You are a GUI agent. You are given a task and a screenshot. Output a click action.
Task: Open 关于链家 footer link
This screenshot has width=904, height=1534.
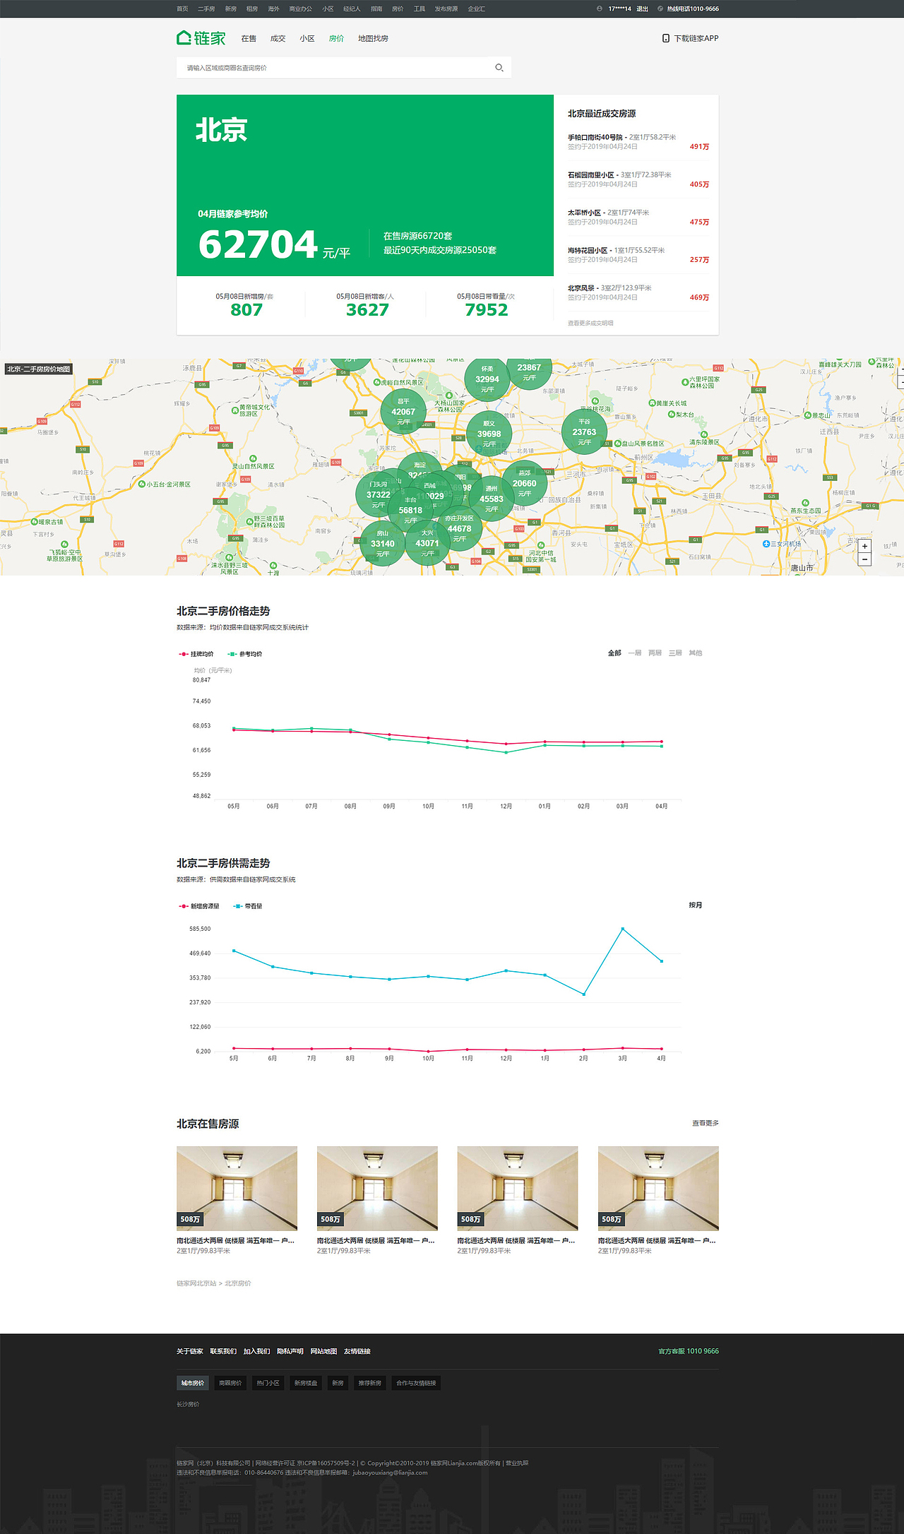pos(190,1351)
